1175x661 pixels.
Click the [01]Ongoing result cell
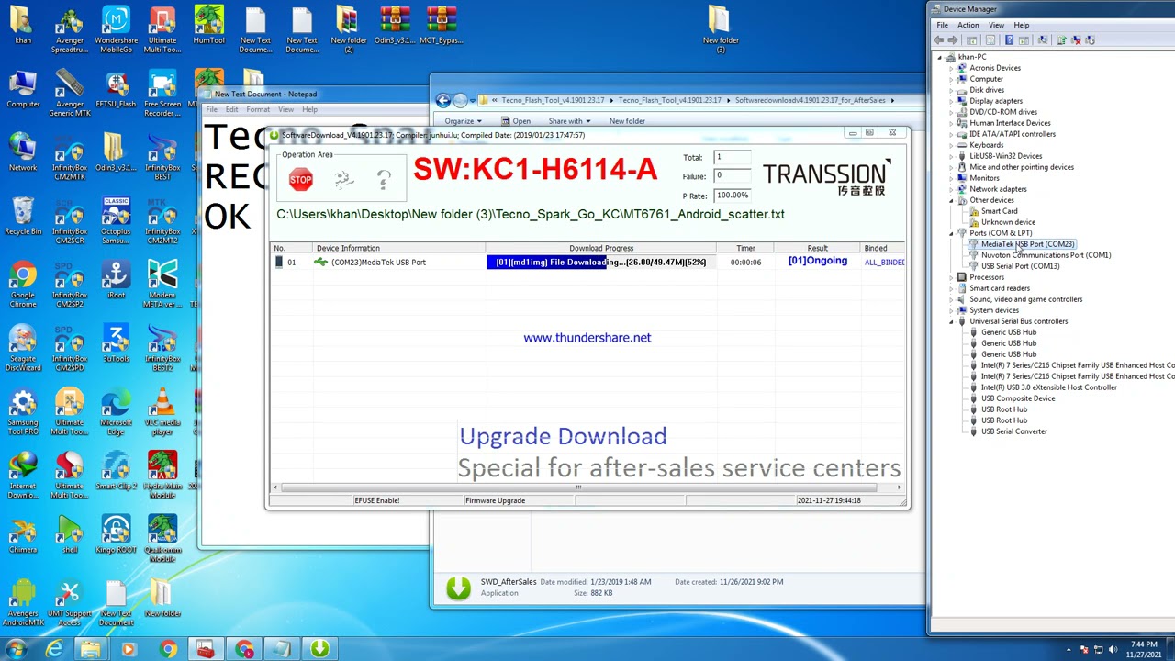click(817, 262)
